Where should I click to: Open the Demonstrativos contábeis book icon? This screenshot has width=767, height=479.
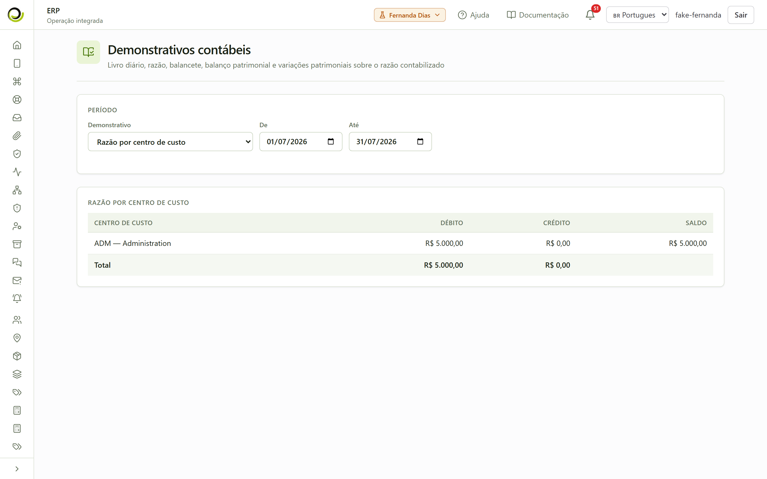[88, 52]
